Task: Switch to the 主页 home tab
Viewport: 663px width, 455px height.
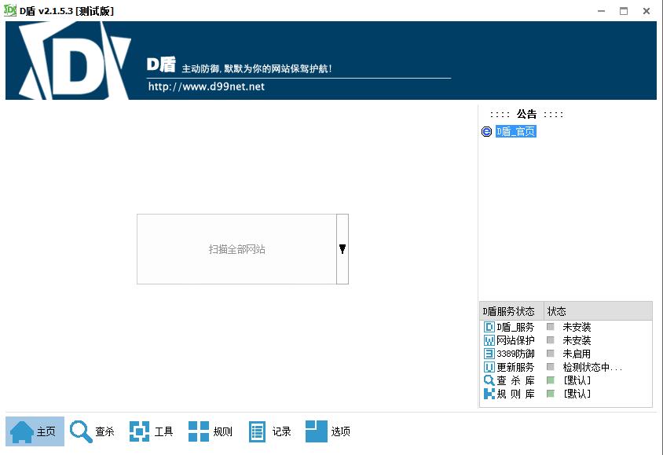Action: [35, 431]
